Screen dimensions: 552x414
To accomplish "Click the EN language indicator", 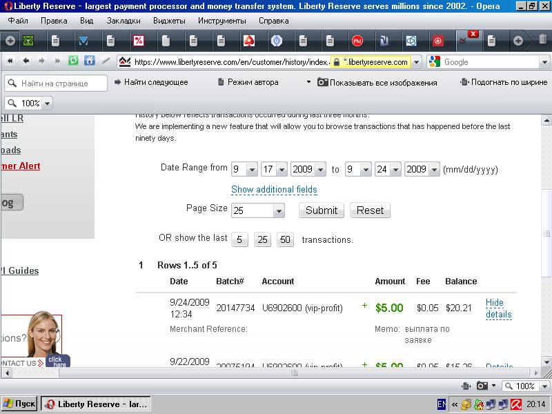I will coord(442,404).
